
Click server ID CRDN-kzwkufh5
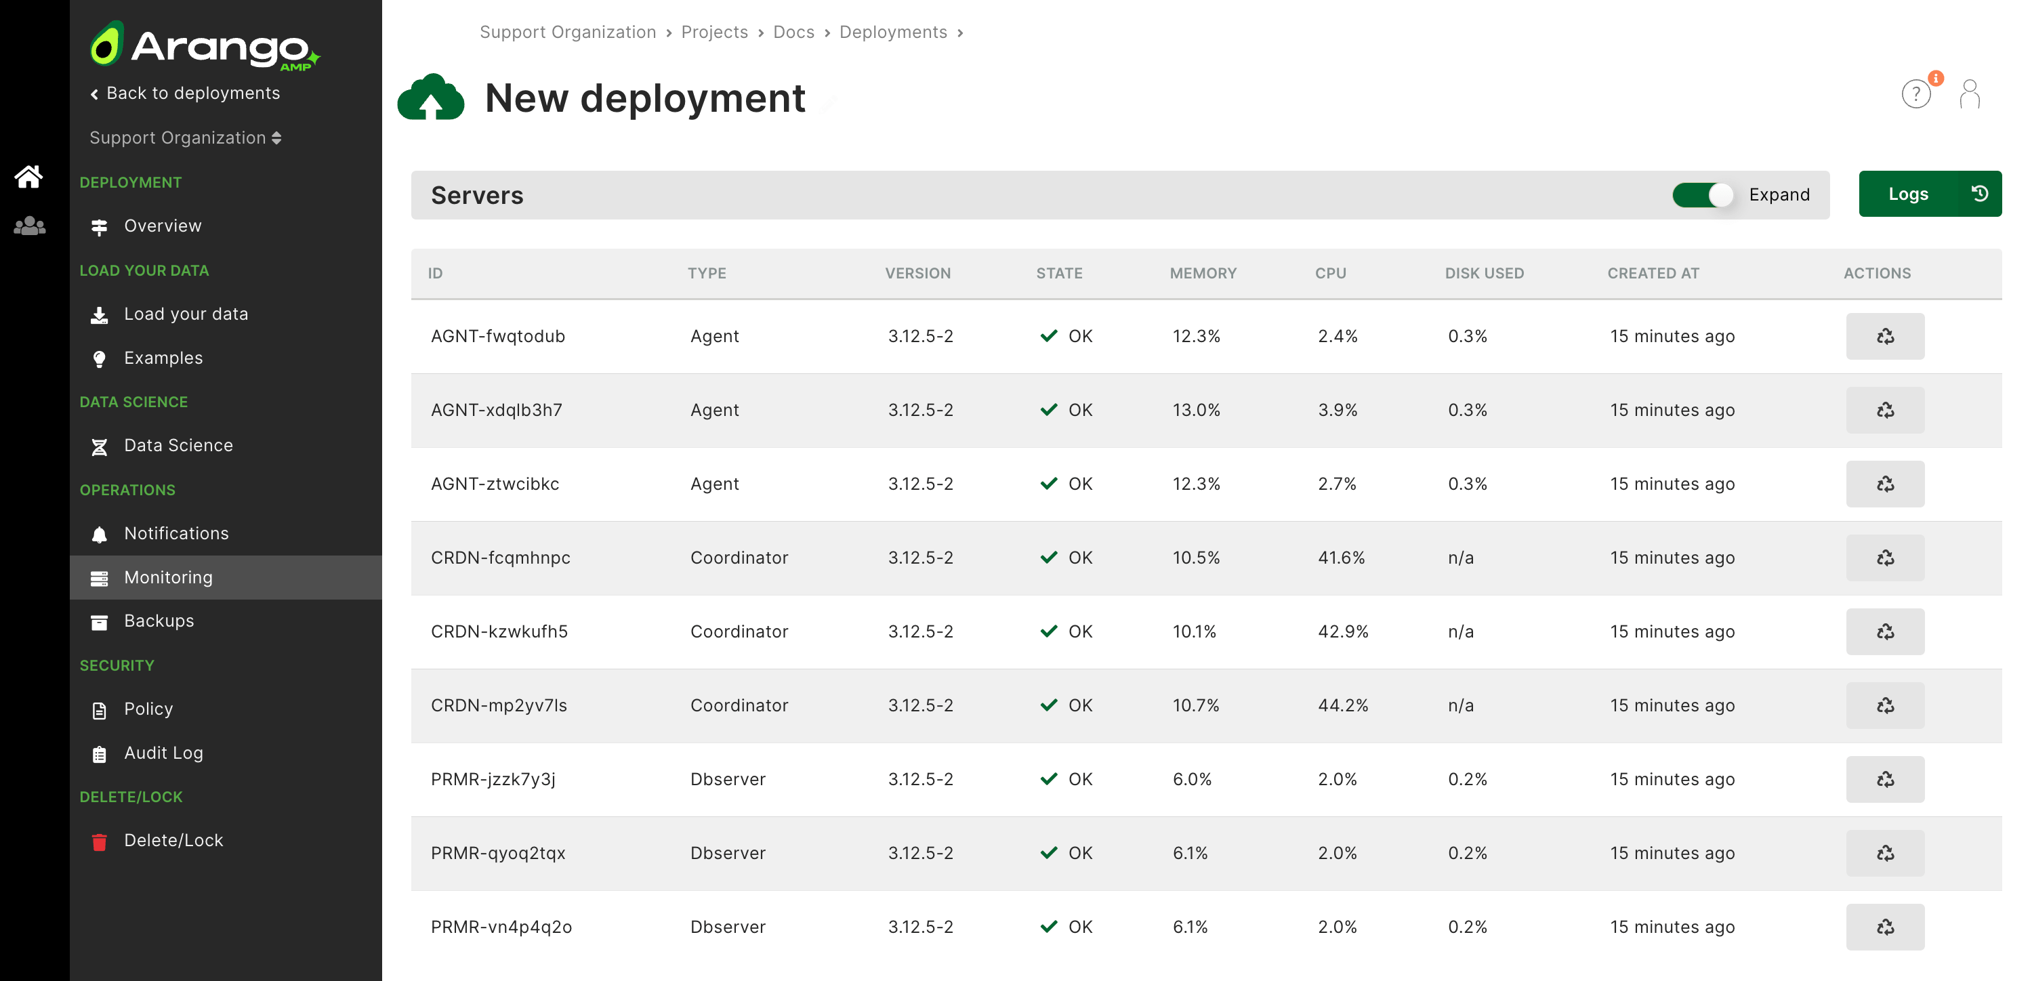coord(499,632)
